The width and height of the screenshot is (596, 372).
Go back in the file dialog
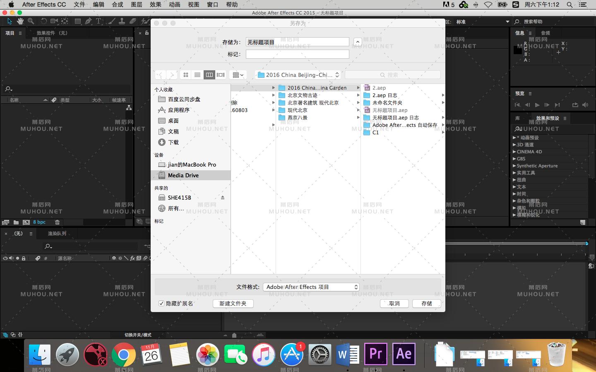(x=160, y=75)
